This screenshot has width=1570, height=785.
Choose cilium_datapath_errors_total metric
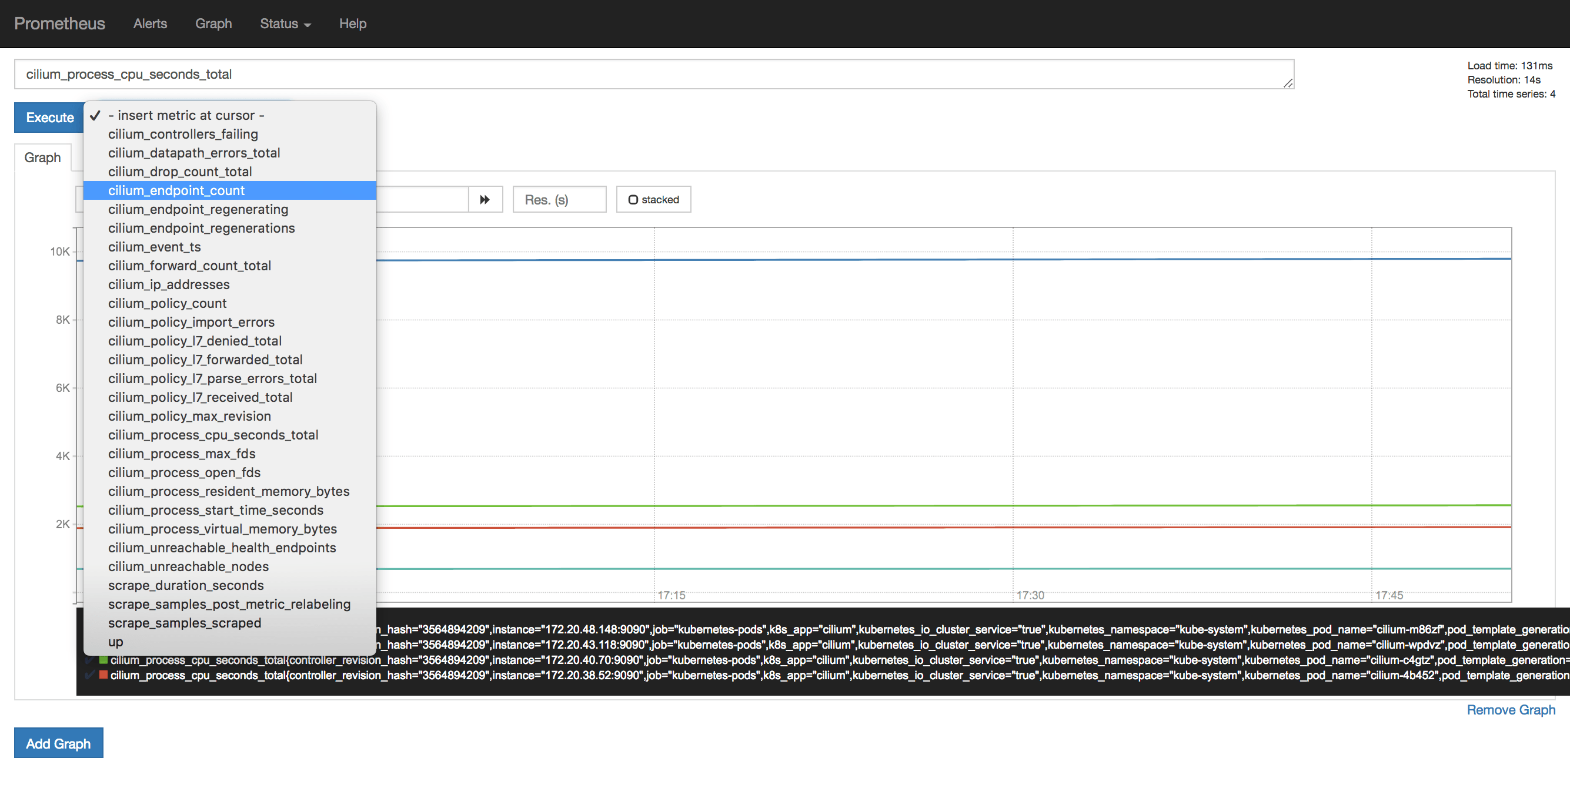(230, 153)
